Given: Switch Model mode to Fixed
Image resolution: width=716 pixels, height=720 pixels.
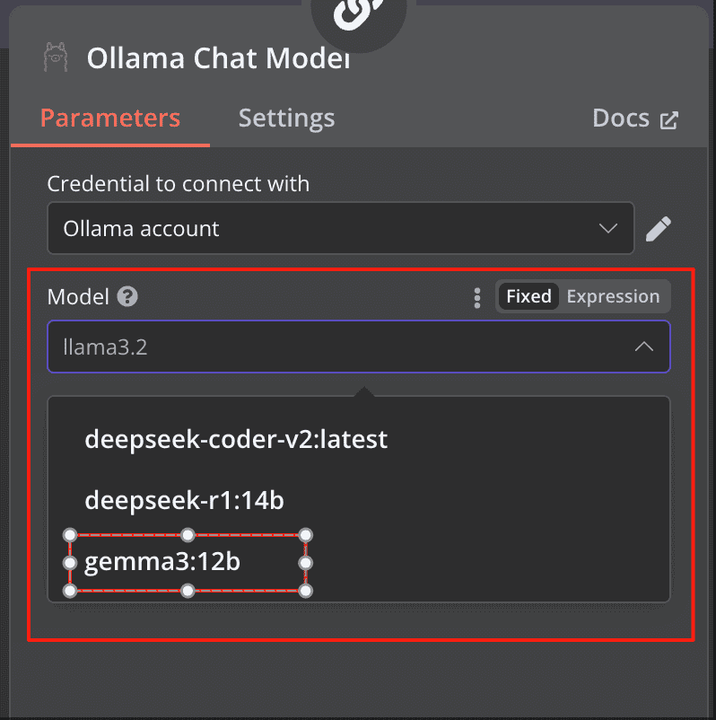Looking at the screenshot, I should point(528,297).
